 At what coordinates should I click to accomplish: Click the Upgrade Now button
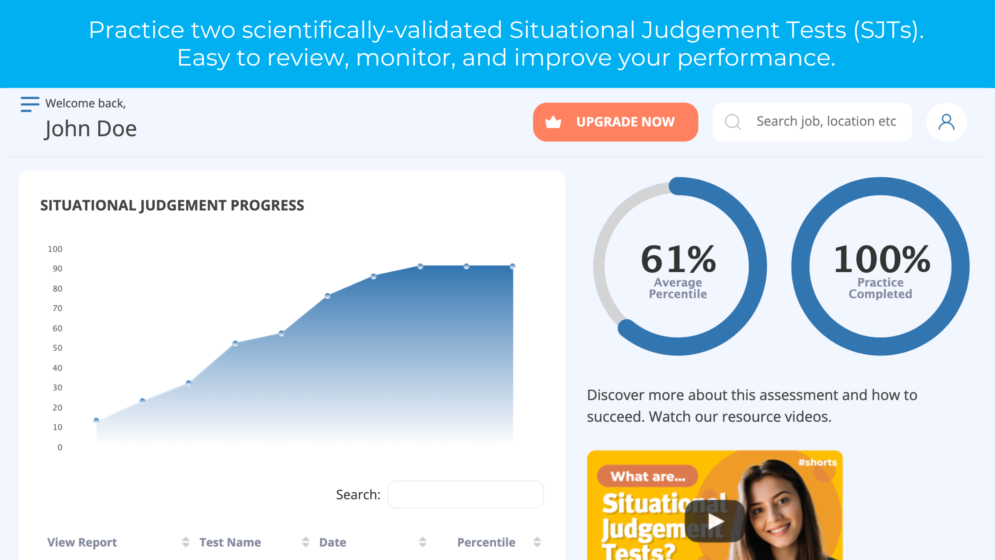coord(615,122)
